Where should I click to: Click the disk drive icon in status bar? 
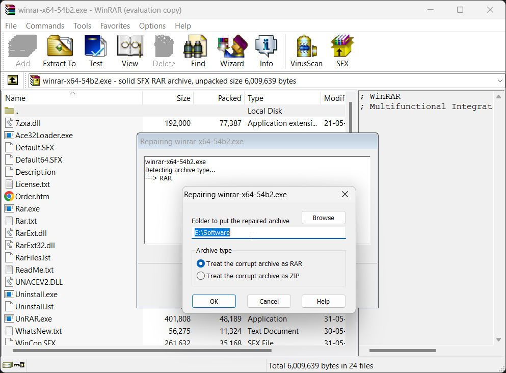tap(8, 365)
